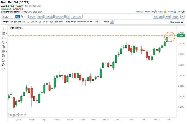
Task: Open the shapes drawing tool
Action: click(x=3, y=38)
